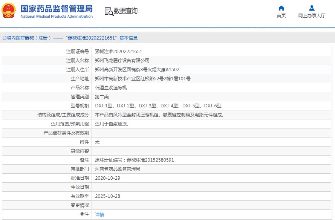Click the 注册证编号 label

click(77, 52)
